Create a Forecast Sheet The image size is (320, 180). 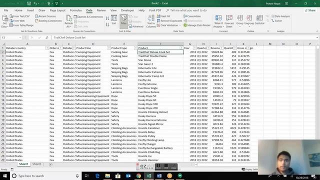coord(229,21)
